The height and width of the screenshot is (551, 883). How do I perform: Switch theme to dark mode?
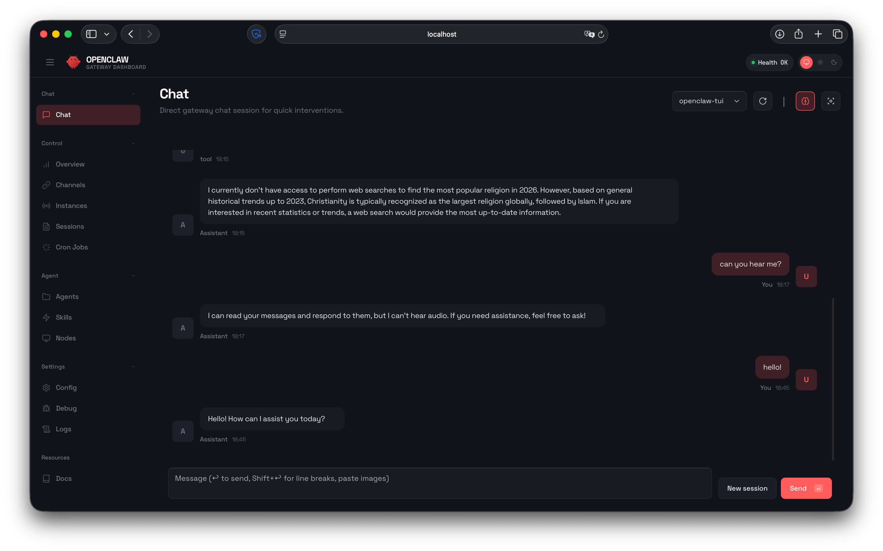(834, 62)
